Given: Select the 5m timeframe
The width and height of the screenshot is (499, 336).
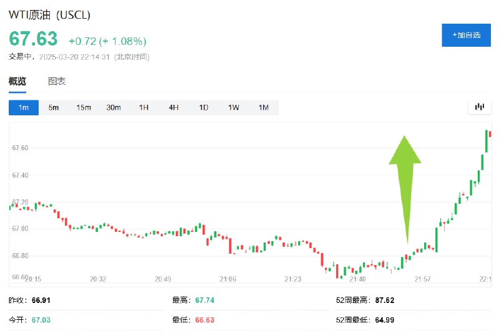Looking at the screenshot, I should coord(54,108).
